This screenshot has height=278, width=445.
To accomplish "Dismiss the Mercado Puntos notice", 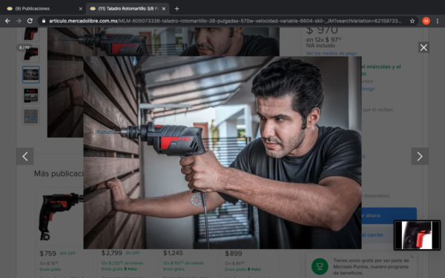I will coord(412,257).
